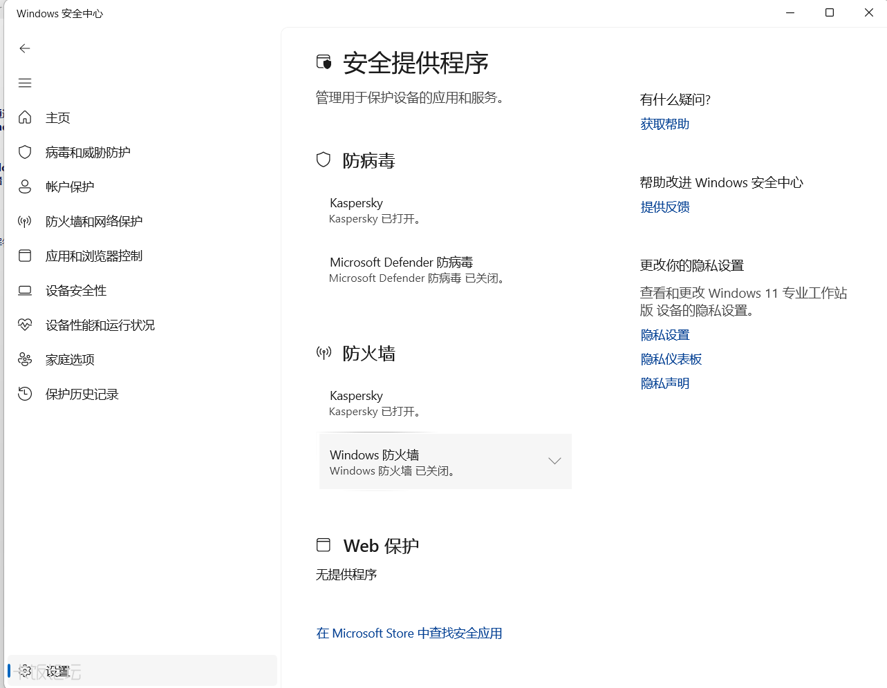Click the 防火墙 section heading

tap(369, 354)
